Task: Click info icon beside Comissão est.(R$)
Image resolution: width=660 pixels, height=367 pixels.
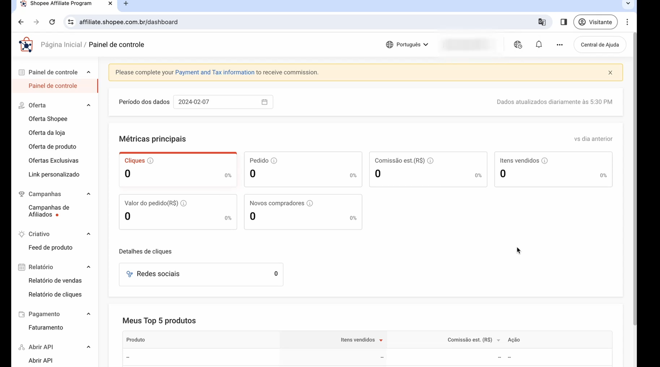Action: (x=430, y=161)
